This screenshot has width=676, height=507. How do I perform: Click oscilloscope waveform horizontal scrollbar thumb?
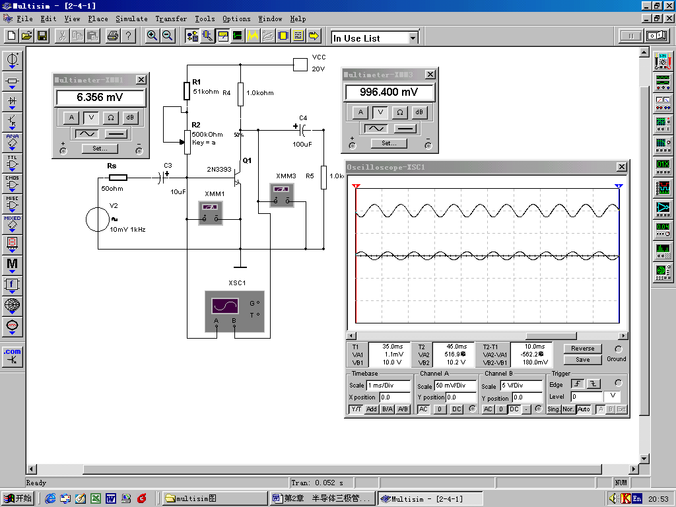[x=551, y=336]
